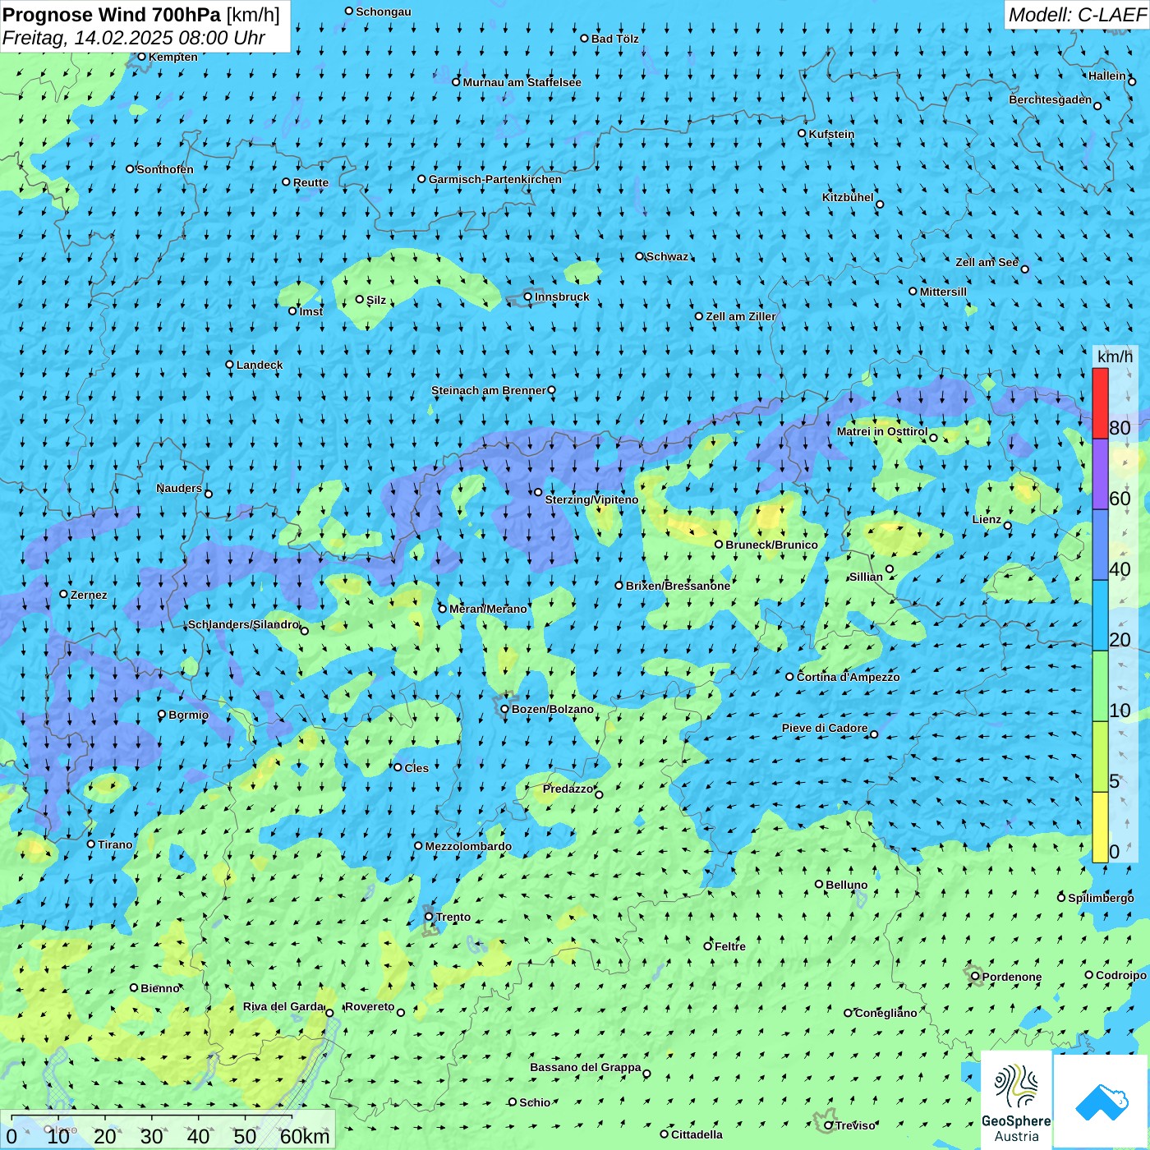
Task: Select the Cortina d'Ampezzo label
Action: tap(849, 677)
